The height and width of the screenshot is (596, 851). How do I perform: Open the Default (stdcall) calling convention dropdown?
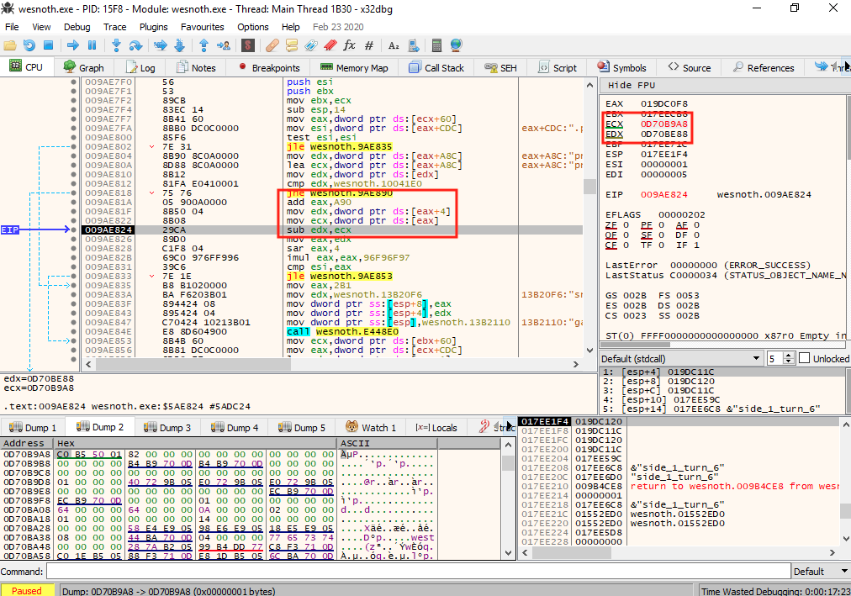[680, 358]
